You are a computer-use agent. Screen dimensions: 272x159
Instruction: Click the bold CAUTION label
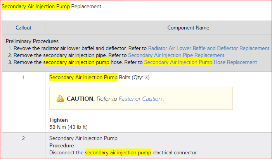click(80, 99)
